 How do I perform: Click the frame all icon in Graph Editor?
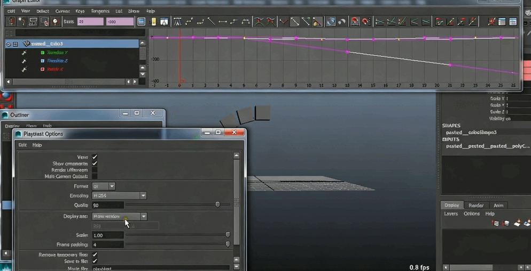point(141,22)
